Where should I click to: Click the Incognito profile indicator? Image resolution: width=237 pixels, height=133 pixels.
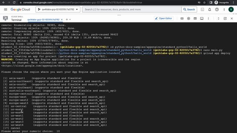point(222,3)
